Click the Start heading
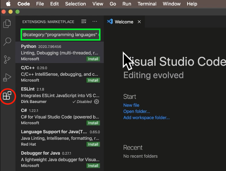226x171 pixels. (130, 97)
